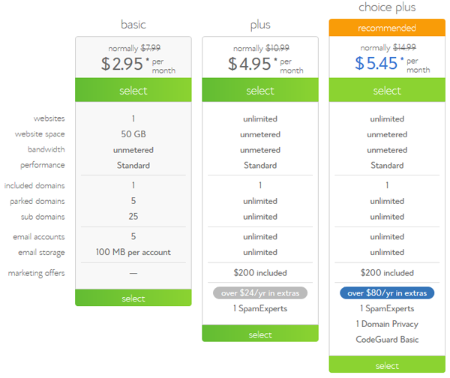Select the "choice plus" plan heading
450x378 pixels.
click(387, 9)
